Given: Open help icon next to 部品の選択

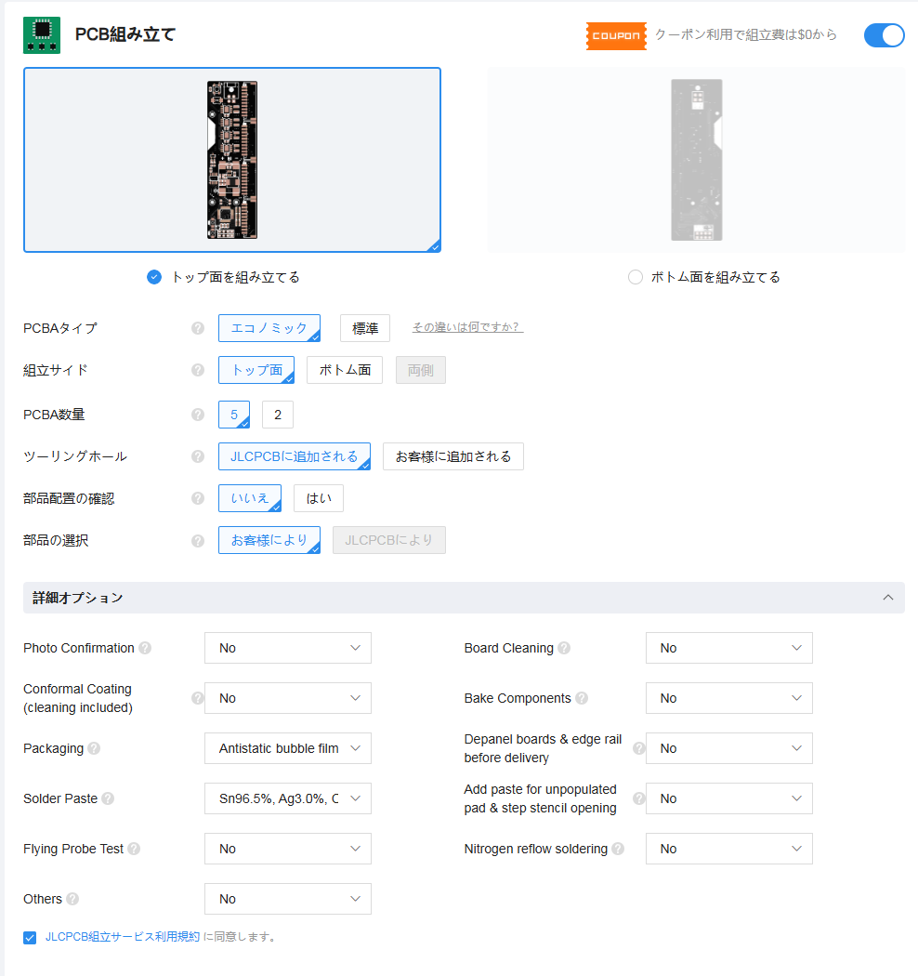Looking at the screenshot, I should click(198, 540).
